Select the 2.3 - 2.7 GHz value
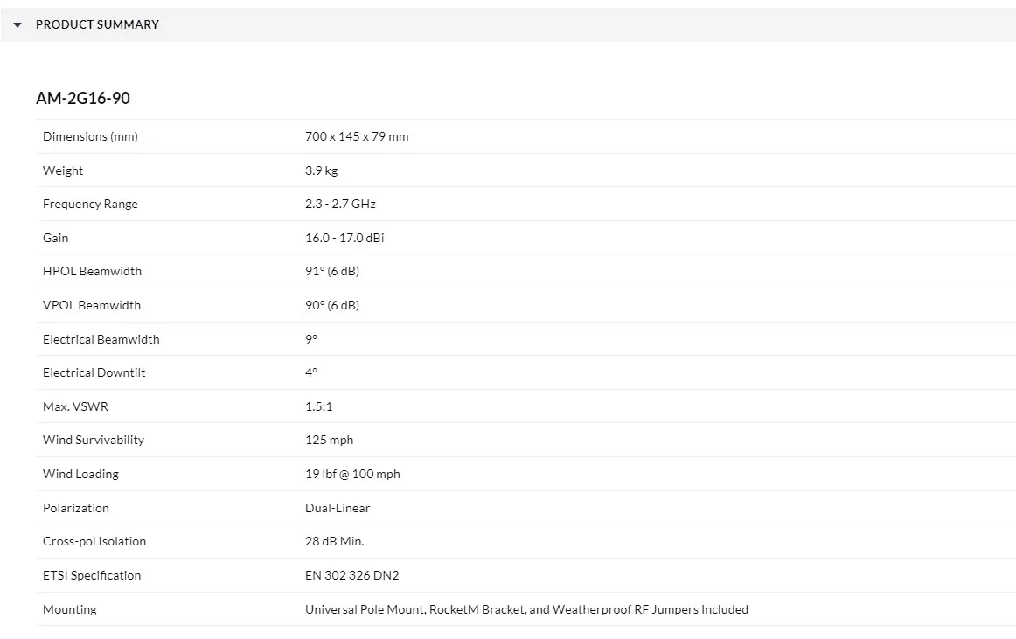This screenshot has width=1016, height=639. coord(340,204)
